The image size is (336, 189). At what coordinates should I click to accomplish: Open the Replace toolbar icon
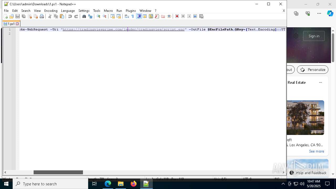point(90,16)
